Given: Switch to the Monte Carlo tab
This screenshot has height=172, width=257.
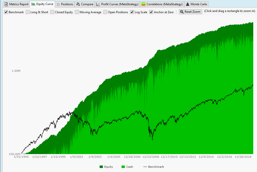Looking at the screenshot, I should tap(196, 4).
